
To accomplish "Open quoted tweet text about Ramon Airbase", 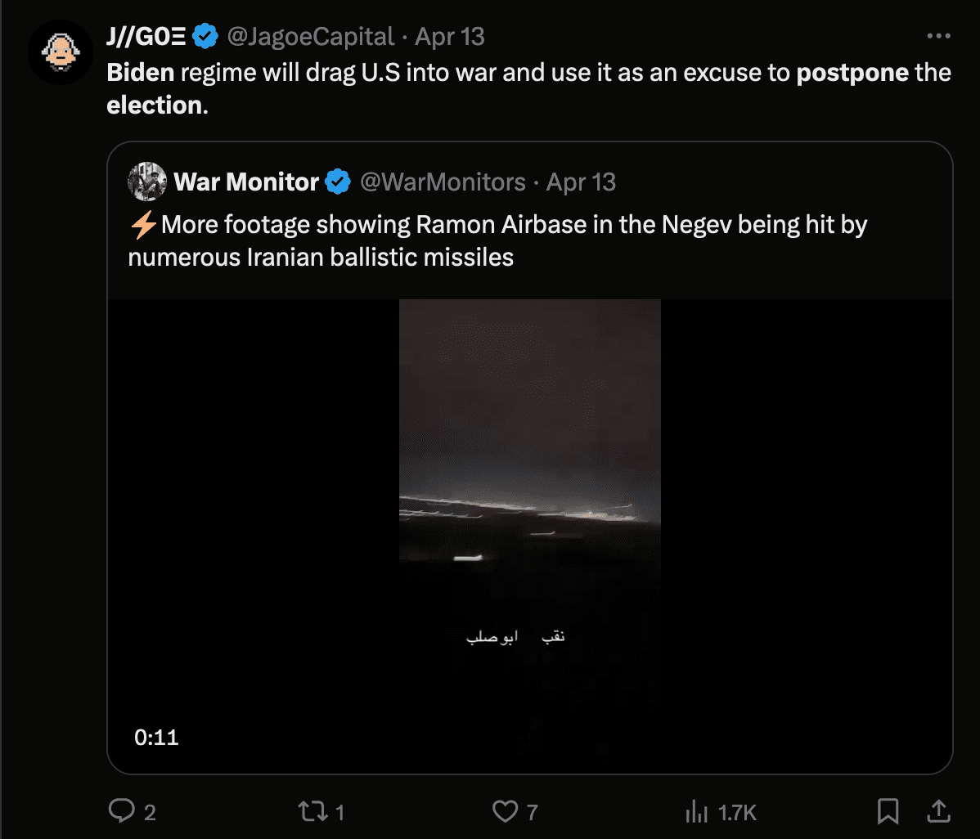I will point(497,240).
